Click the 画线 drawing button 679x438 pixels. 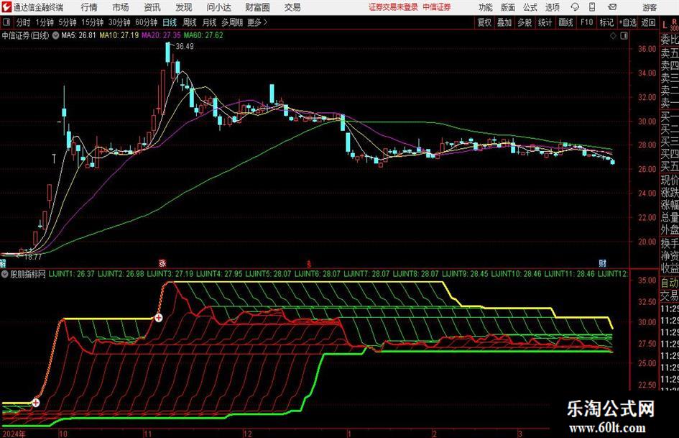point(566,22)
